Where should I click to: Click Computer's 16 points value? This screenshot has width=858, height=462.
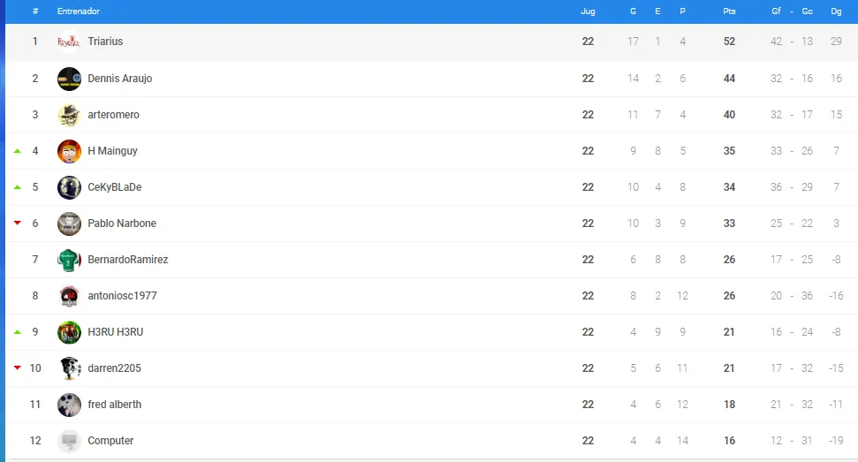[x=729, y=441]
